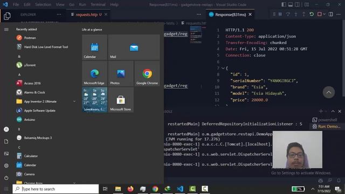
Task: Close the Response(831ms) tab
Action: point(250,15)
